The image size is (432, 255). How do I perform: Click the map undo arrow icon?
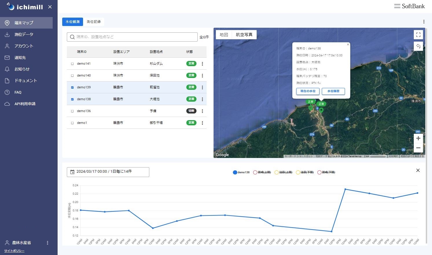click(x=418, y=46)
